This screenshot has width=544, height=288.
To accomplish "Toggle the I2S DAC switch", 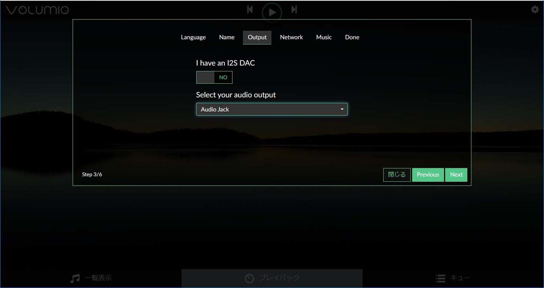I will tap(214, 77).
